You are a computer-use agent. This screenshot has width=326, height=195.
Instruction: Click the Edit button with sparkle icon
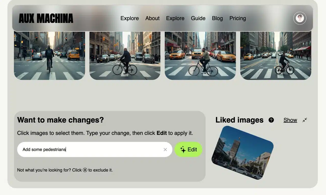click(x=188, y=150)
